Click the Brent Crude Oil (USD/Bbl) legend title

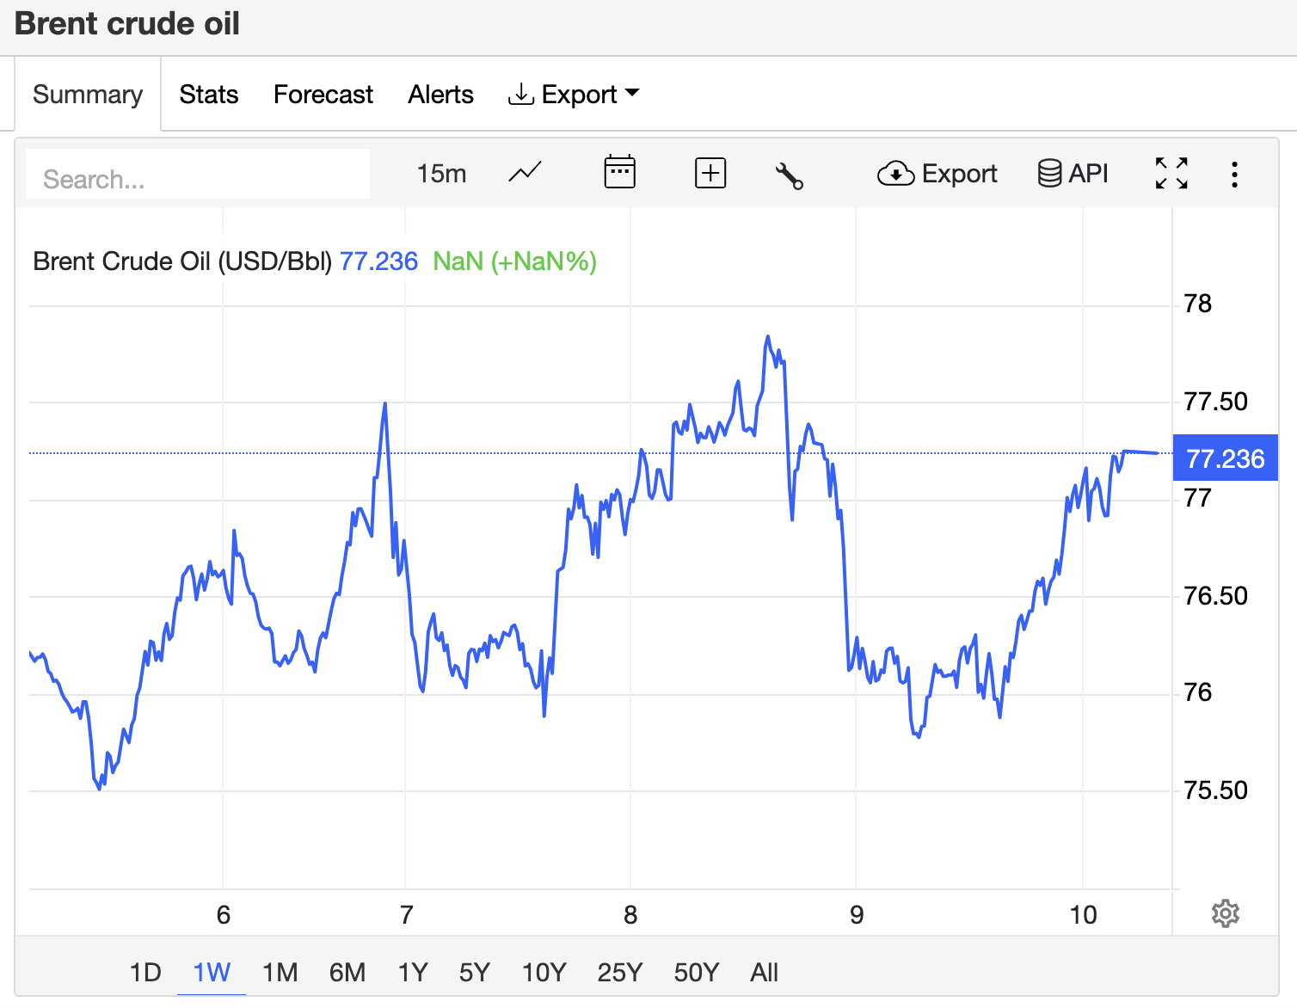[x=182, y=261]
